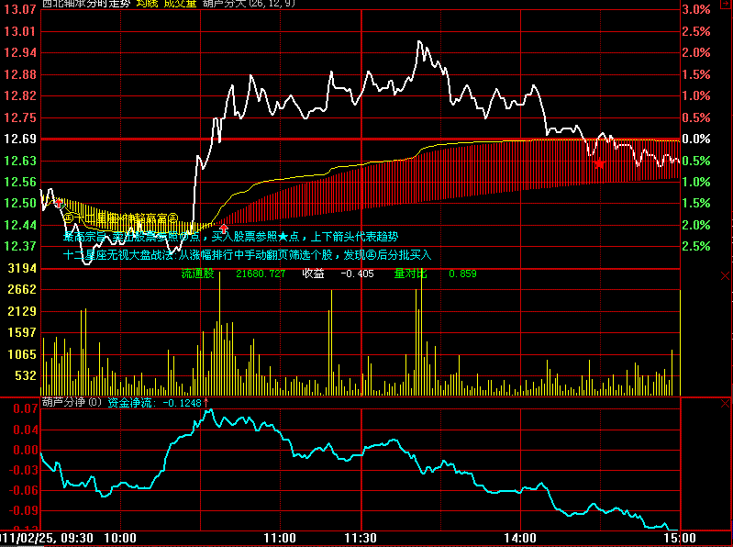This screenshot has width=733, height=547.
Task: Click the green 12.63 price axis label
Action: pyautogui.click(x=19, y=161)
